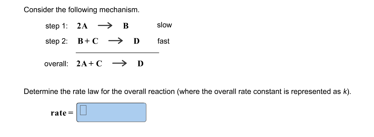The height and width of the screenshot is (137, 374).
Task: Select product D in step 2
Action: [x=136, y=41]
